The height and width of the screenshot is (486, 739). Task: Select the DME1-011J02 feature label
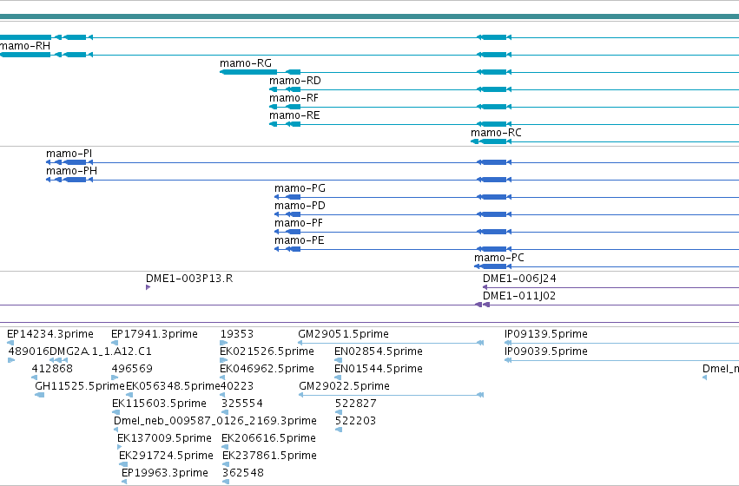coord(519,296)
